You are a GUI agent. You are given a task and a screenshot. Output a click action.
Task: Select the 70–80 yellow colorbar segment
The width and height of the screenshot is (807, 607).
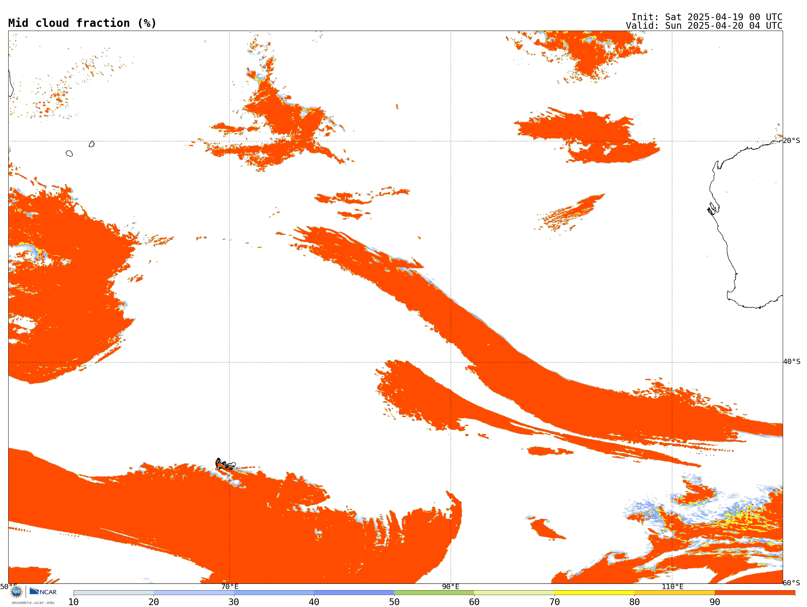[x=594, y=593]
